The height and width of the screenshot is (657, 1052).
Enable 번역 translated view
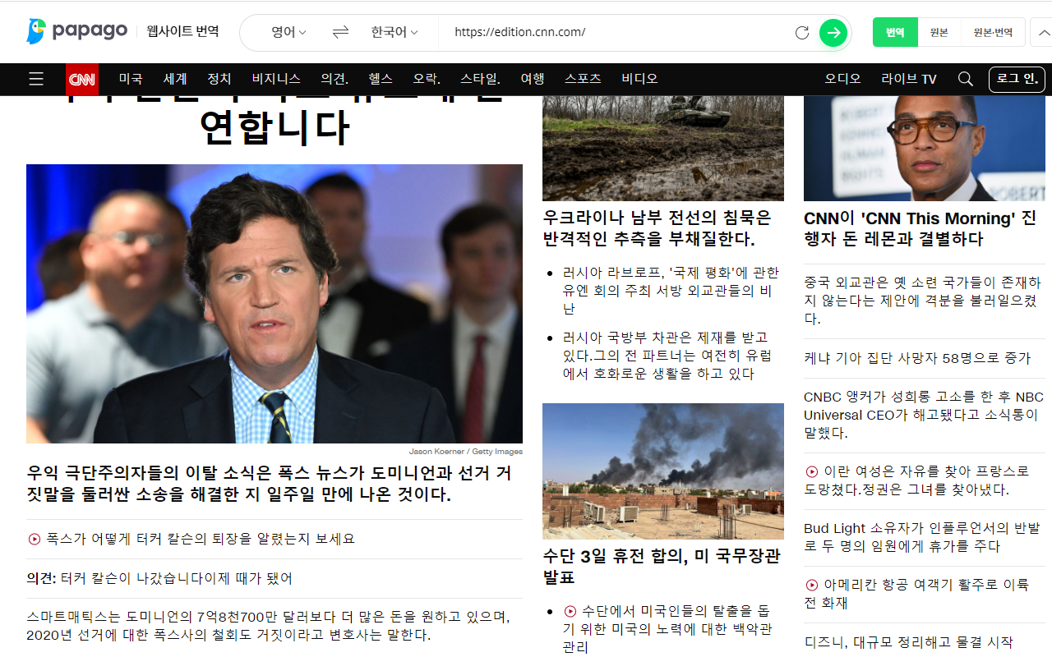tap(895, 32)
